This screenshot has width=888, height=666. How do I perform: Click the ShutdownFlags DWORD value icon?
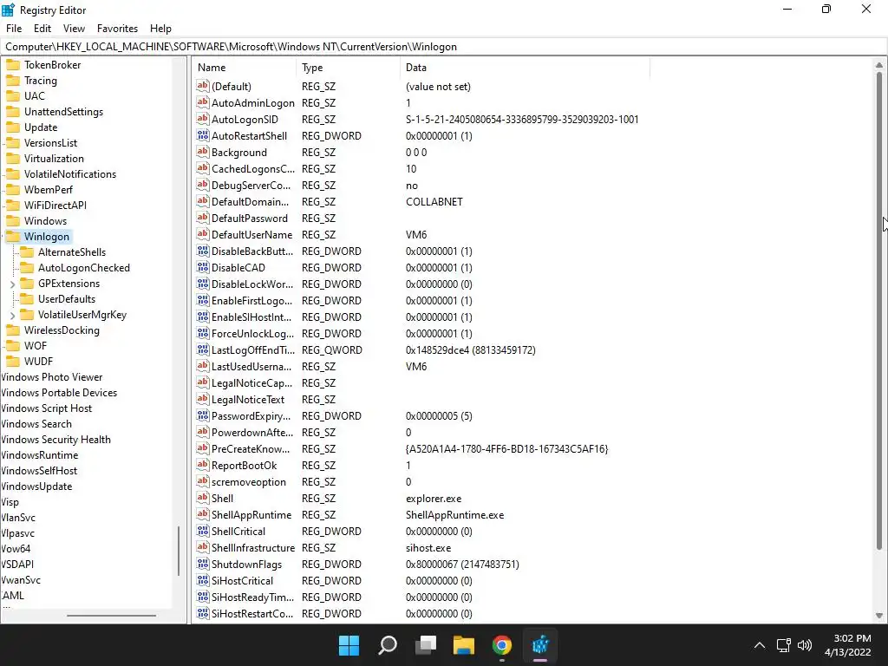(x=202, y=564)
